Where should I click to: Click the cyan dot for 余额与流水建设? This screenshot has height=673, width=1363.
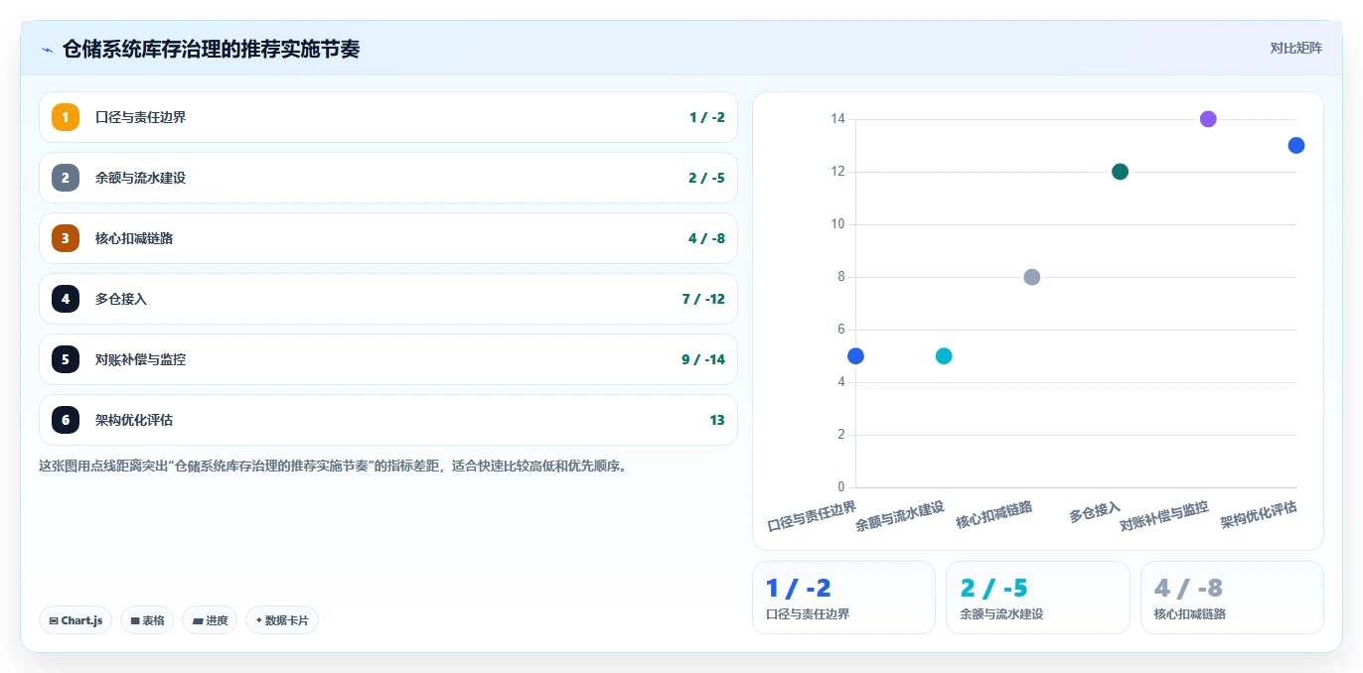[x=944, y=355]
